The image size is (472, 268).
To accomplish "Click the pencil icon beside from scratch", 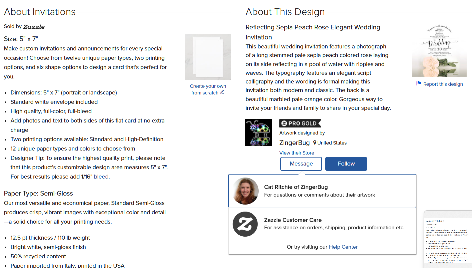I will pos(222,92).
